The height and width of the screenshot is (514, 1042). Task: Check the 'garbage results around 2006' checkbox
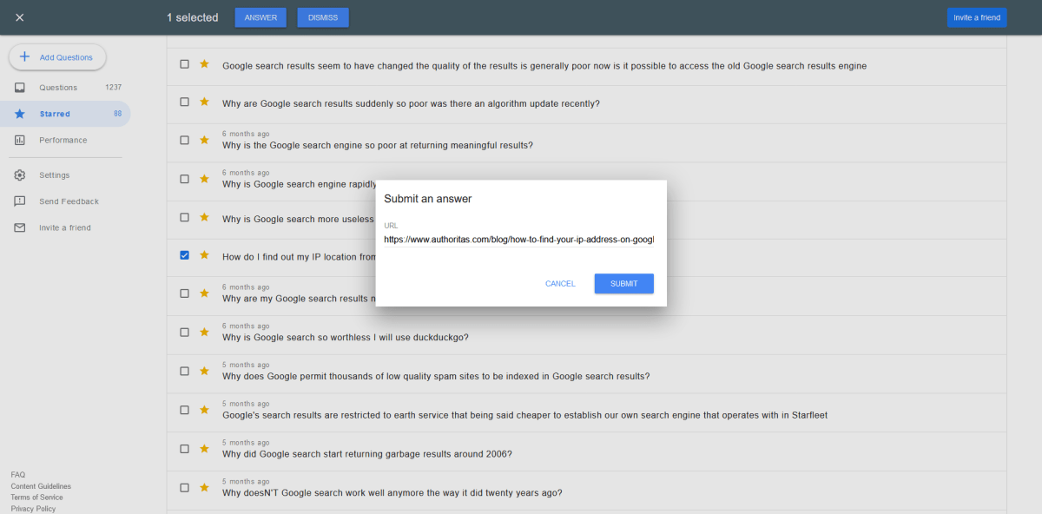pos(184,449)
